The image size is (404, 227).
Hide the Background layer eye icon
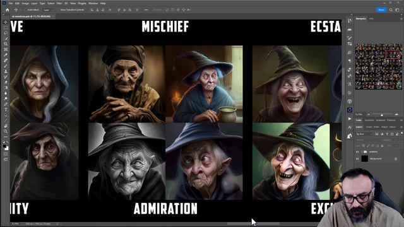pos(357,159)
